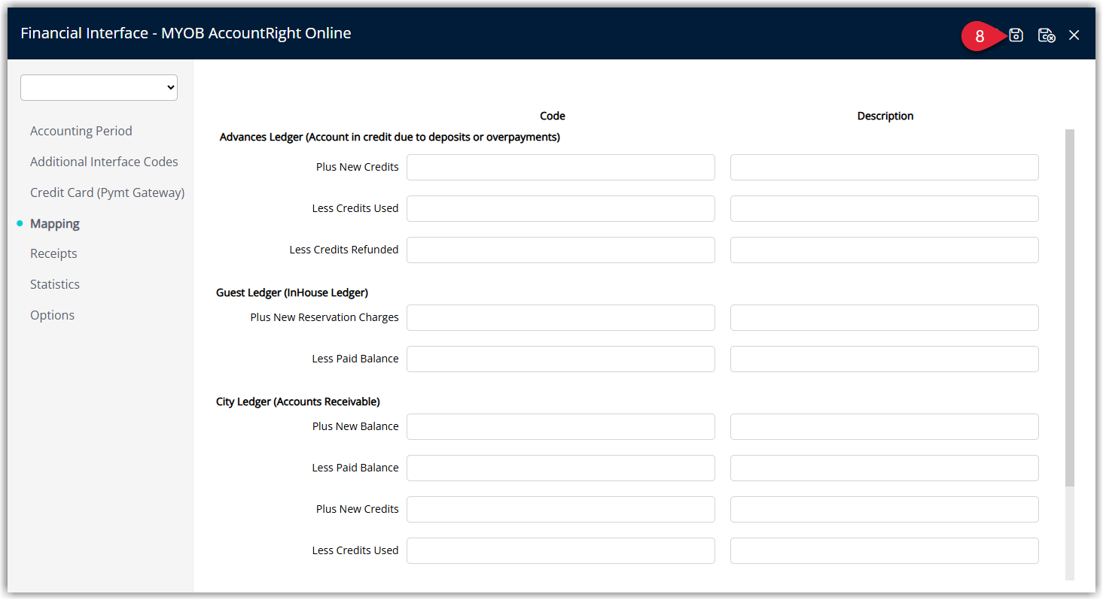Click City Ledger Less Credits Used description field

(885, 550)
